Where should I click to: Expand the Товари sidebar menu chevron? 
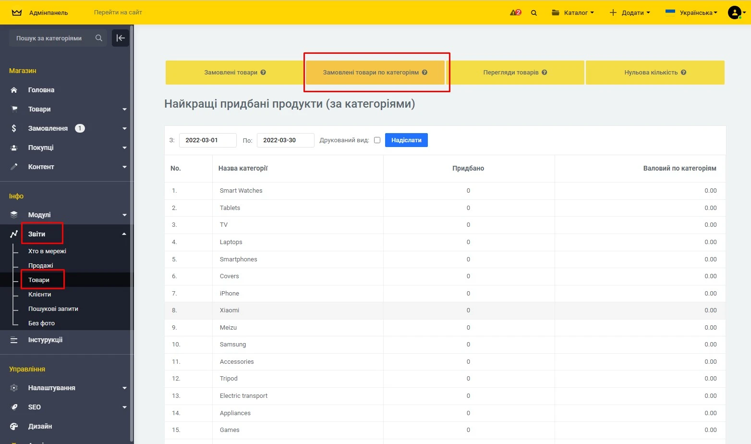[x=124, y=109]
